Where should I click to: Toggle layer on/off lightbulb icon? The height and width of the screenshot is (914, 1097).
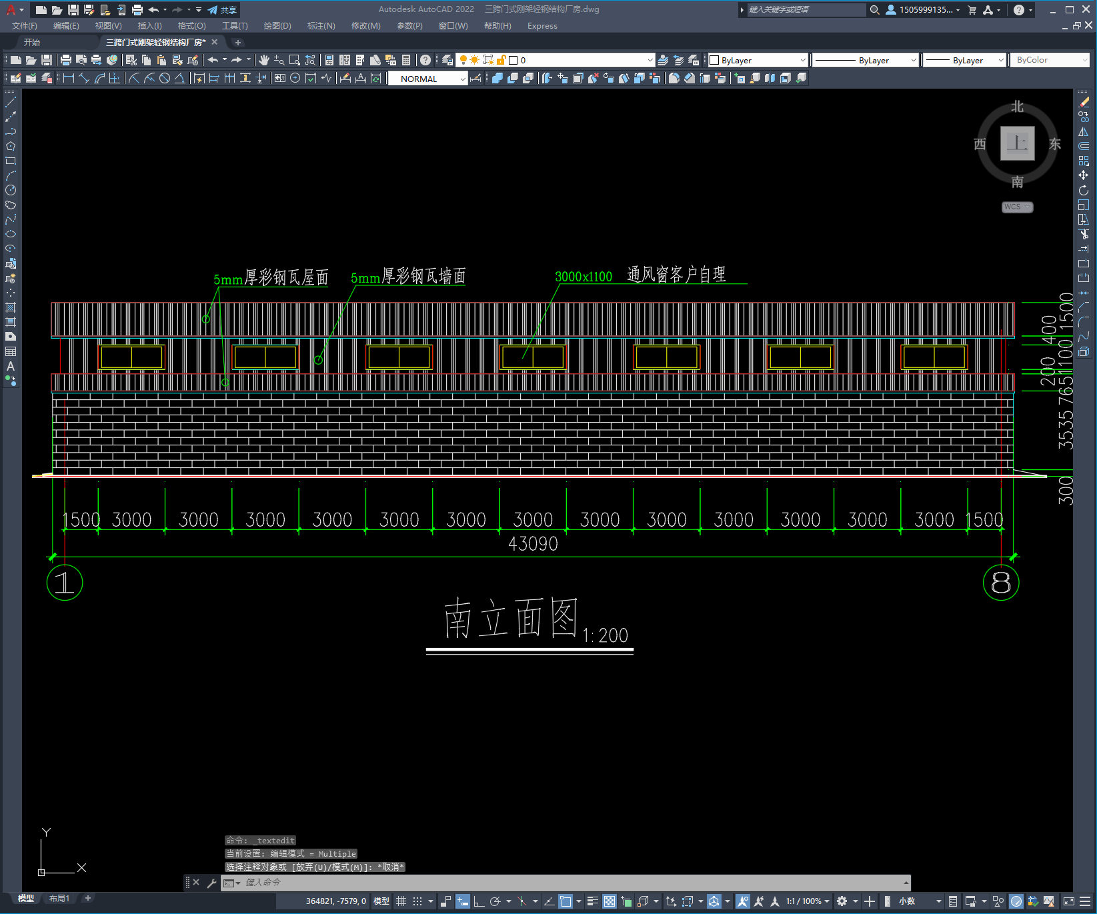463,60
